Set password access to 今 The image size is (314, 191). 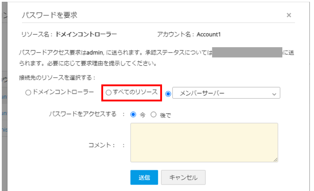[133, 115]
